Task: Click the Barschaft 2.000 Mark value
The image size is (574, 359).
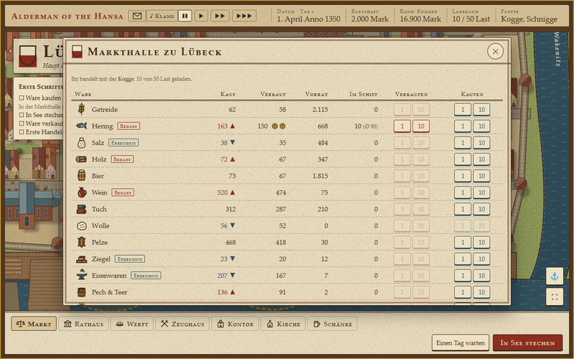Action: tap(370, 19)
